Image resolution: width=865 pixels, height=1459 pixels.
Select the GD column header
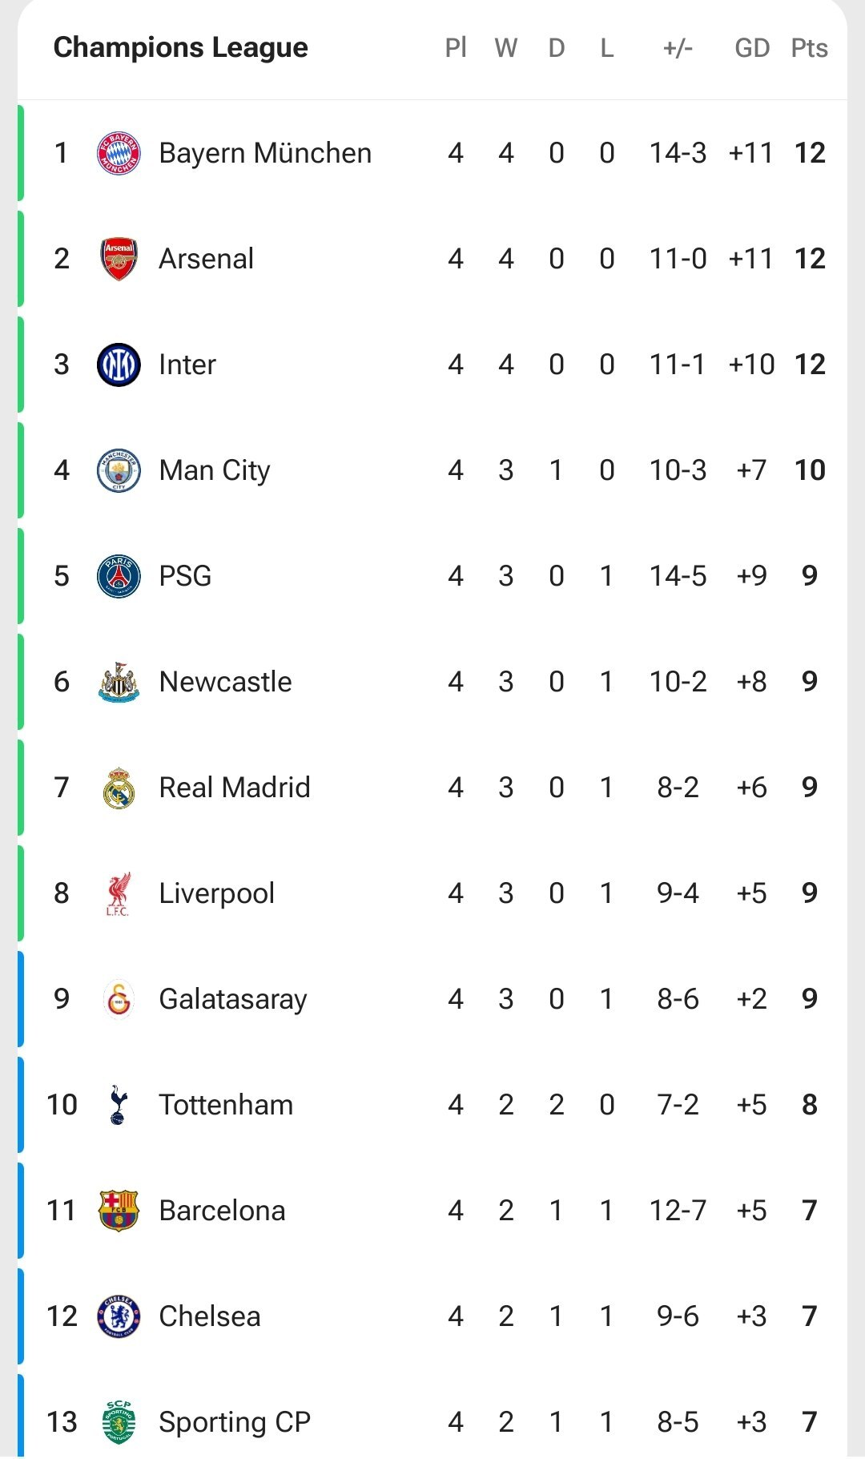[x=752, y=48]
